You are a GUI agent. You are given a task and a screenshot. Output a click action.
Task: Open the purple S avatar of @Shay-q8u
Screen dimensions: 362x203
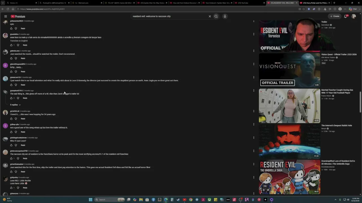pyautogui.click(x=5, y=126)
